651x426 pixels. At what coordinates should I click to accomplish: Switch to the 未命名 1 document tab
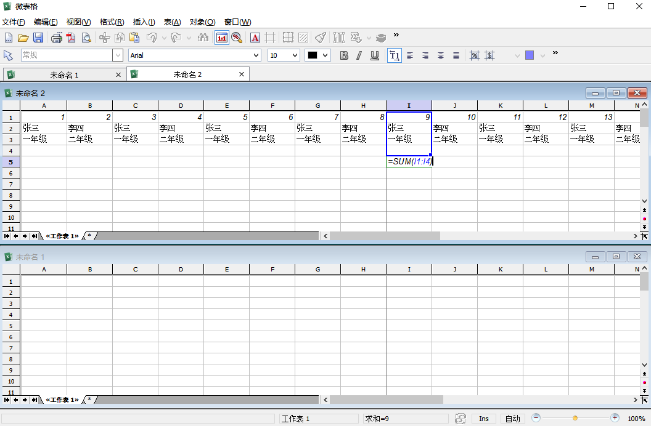click(x=64, y=74)
